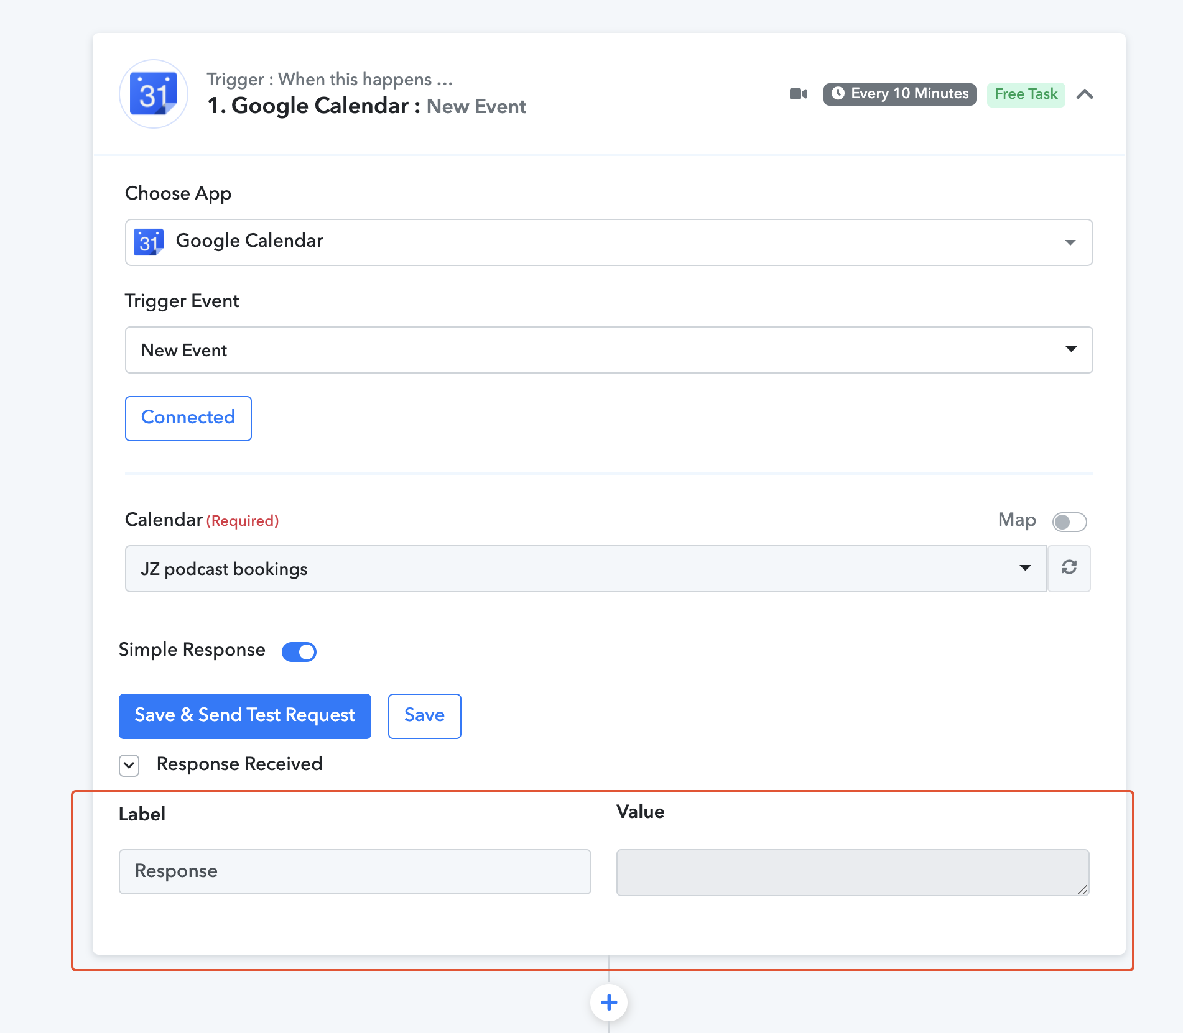The image size is (1183, 1033).
Task: Add a new step with plus button
Action: [x=609, y=1002]
